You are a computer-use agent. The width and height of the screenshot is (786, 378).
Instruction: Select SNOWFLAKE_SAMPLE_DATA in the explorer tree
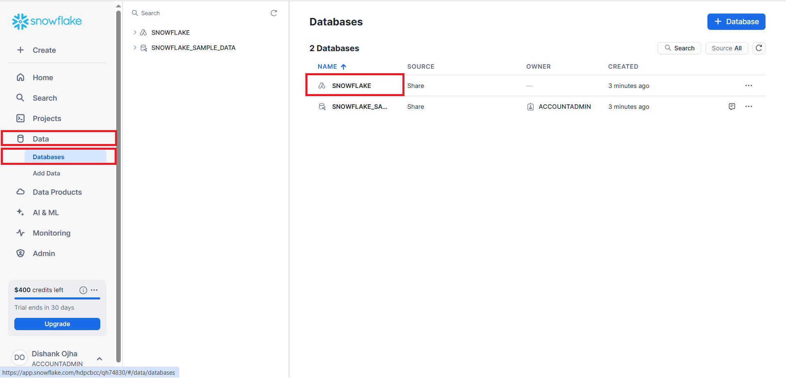193,47
